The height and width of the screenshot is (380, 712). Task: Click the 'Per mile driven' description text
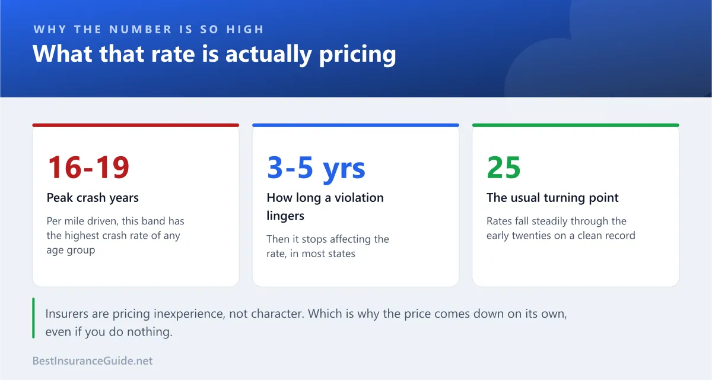[x=116, y=236]
